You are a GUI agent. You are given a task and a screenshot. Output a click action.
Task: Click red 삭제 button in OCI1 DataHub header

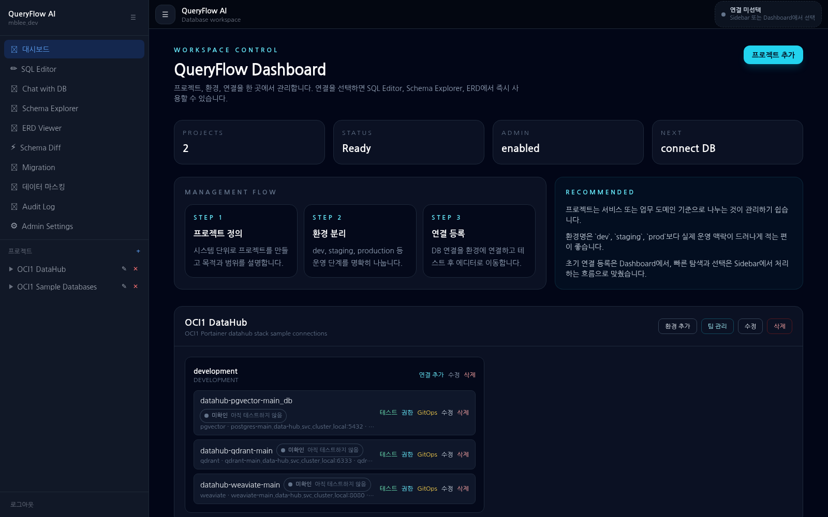tap(779, 326)
